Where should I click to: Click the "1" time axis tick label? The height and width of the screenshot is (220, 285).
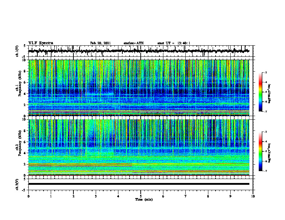point(51,196)
